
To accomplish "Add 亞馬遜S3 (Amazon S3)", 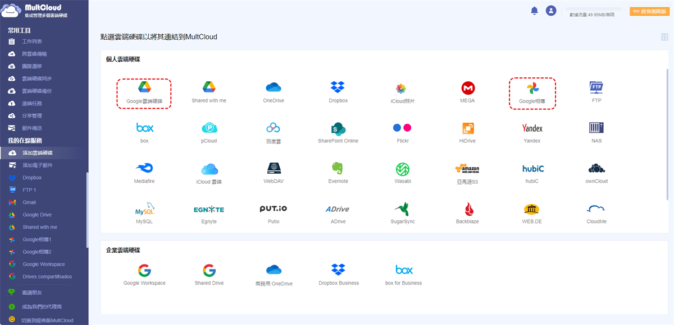I will (x=467, y=174).
